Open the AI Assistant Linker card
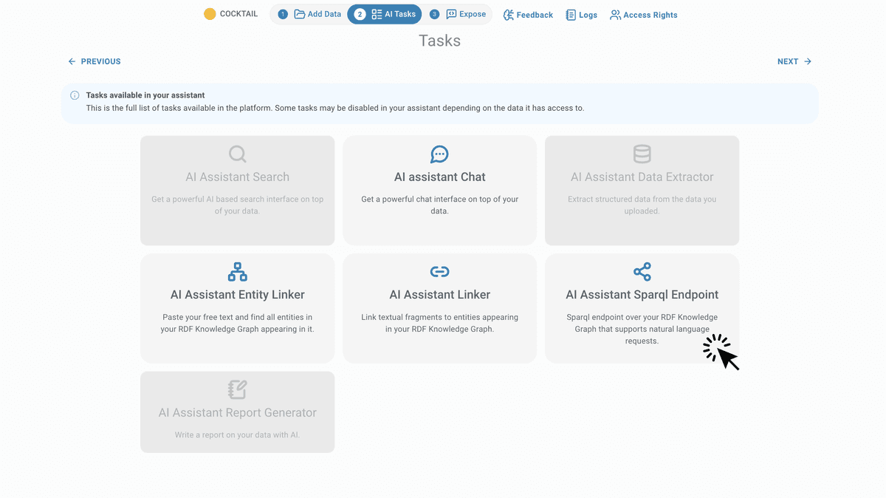This screenshot has height=498, width=886. 440,308
